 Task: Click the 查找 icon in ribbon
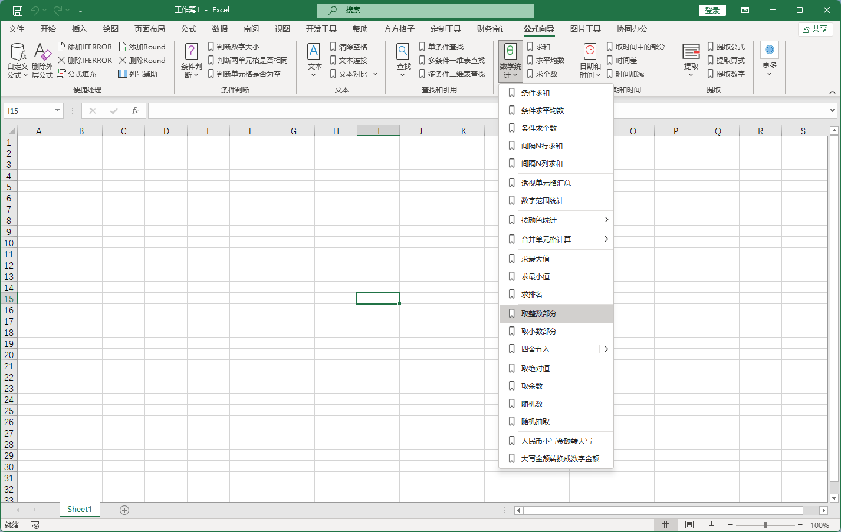tap(403, 53)
